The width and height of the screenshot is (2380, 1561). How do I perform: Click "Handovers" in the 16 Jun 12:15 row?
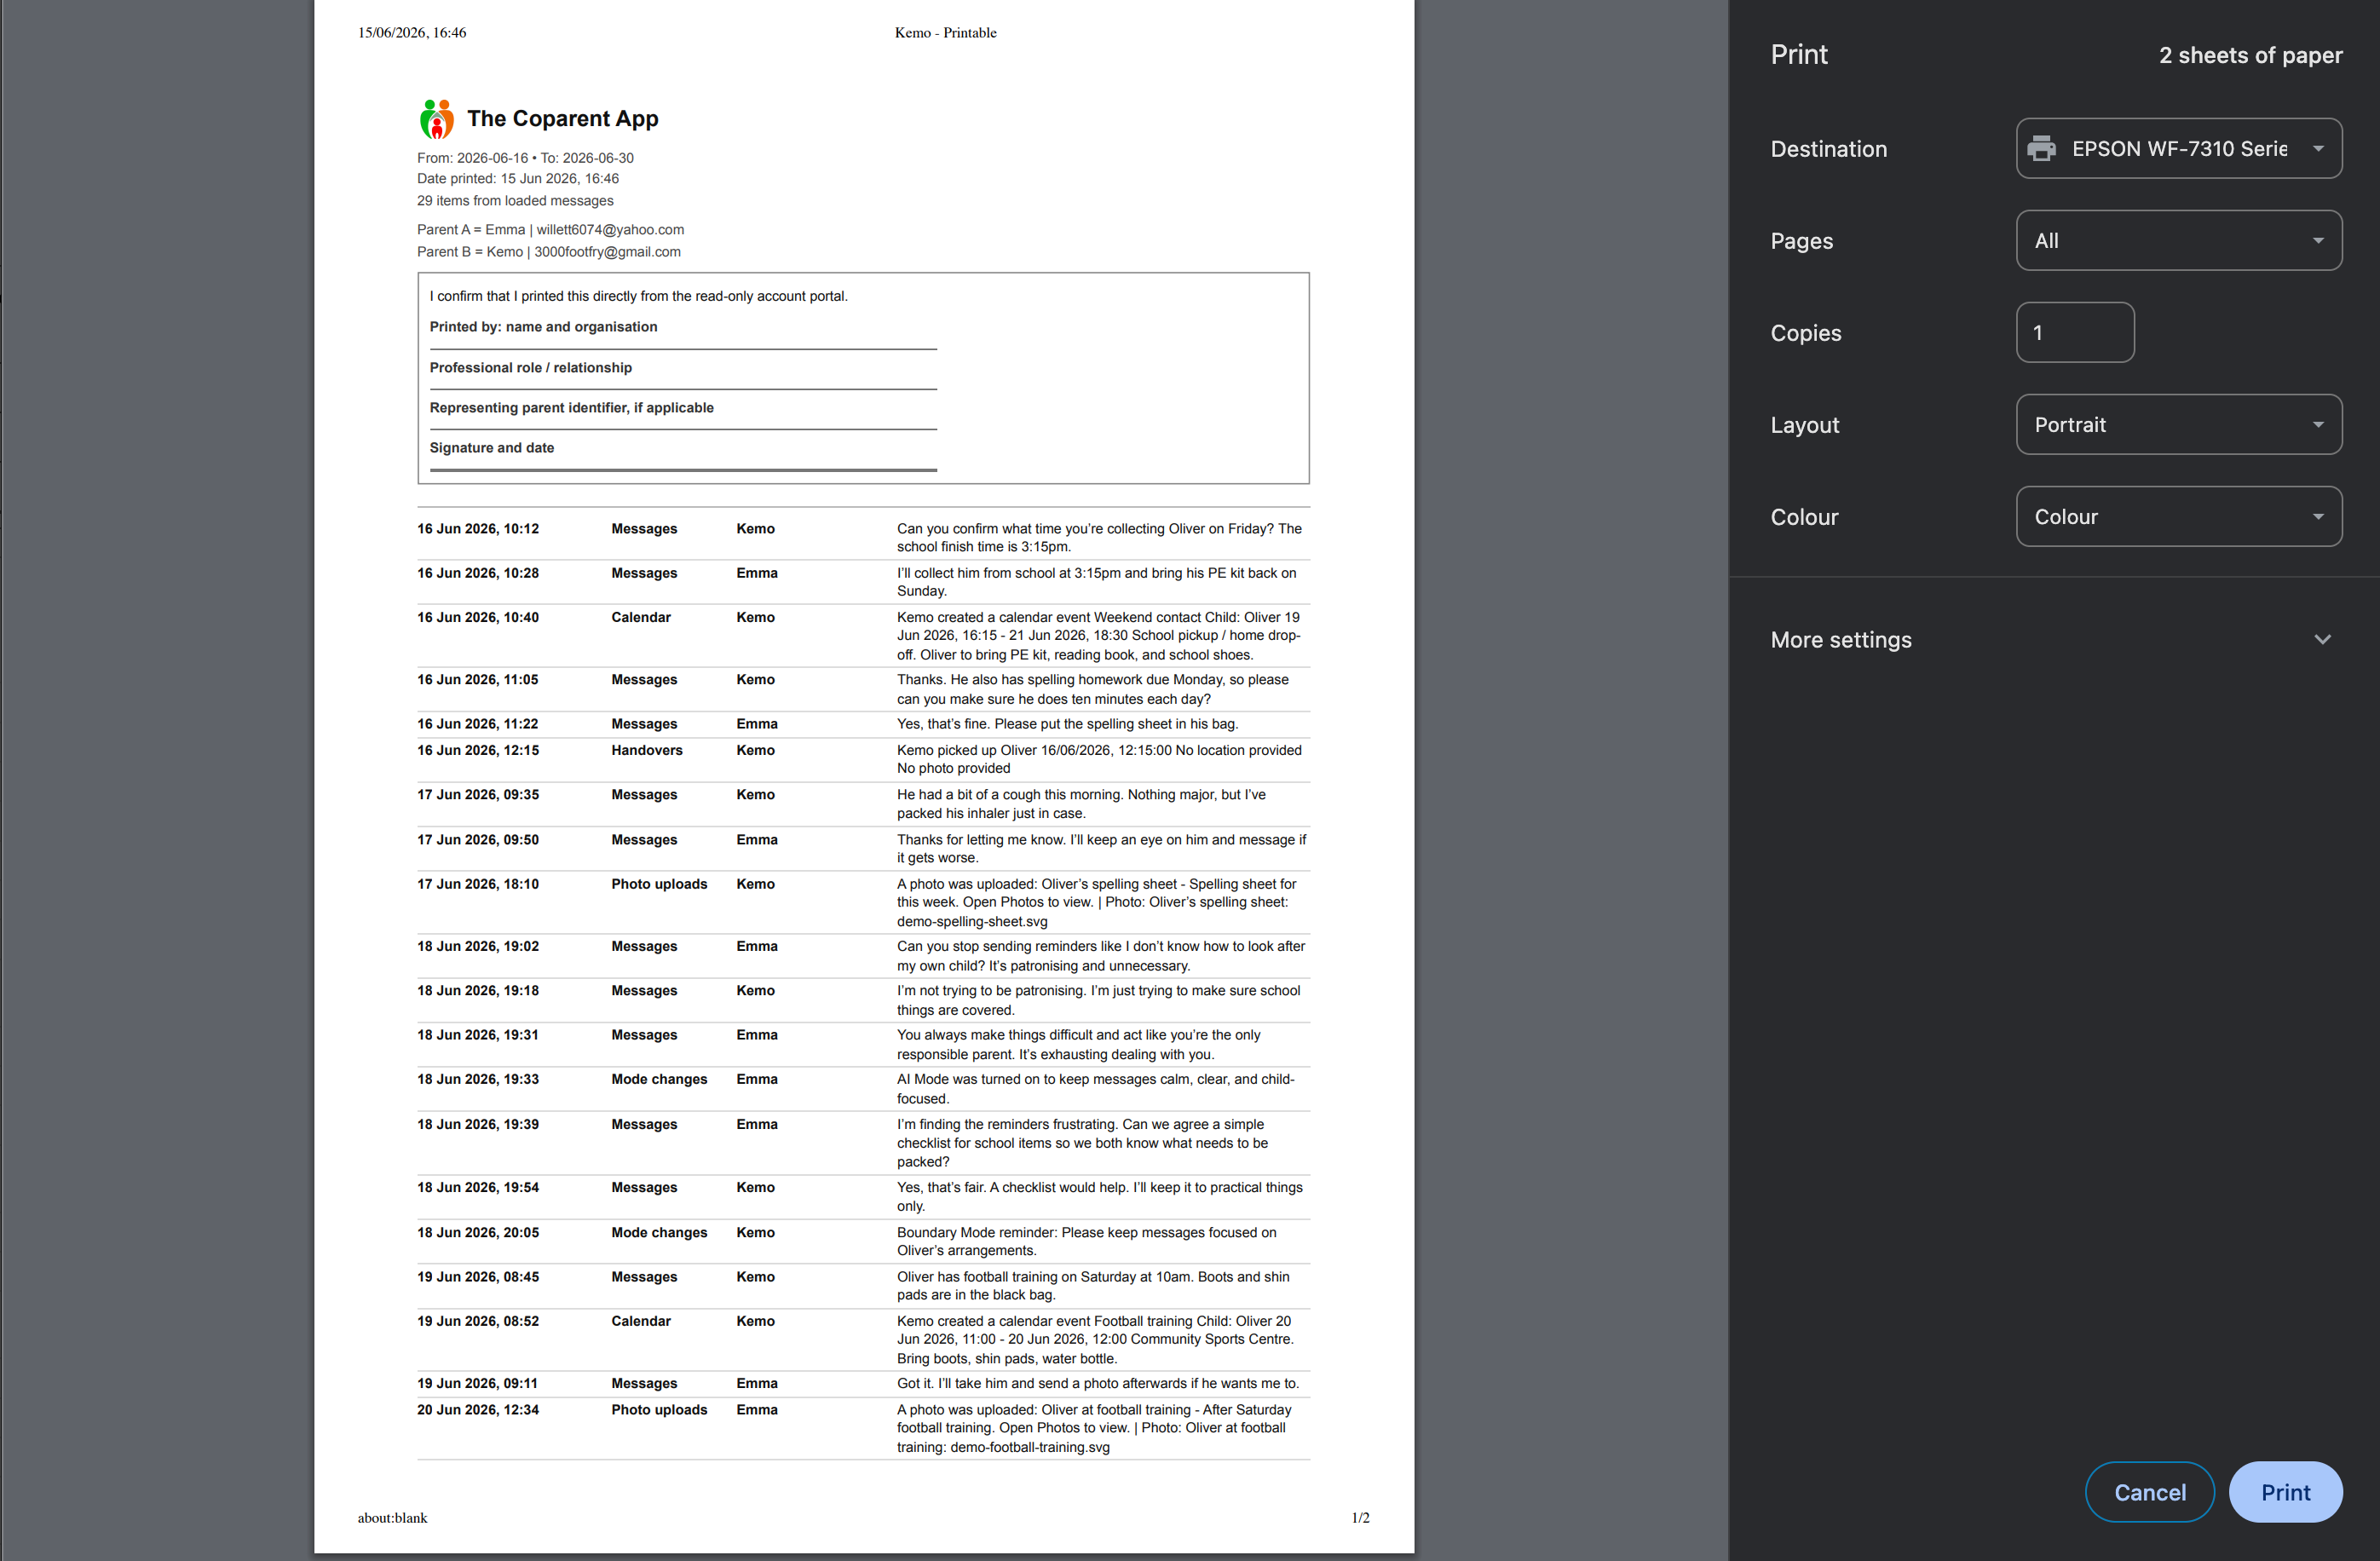click(x=647, y=751)
